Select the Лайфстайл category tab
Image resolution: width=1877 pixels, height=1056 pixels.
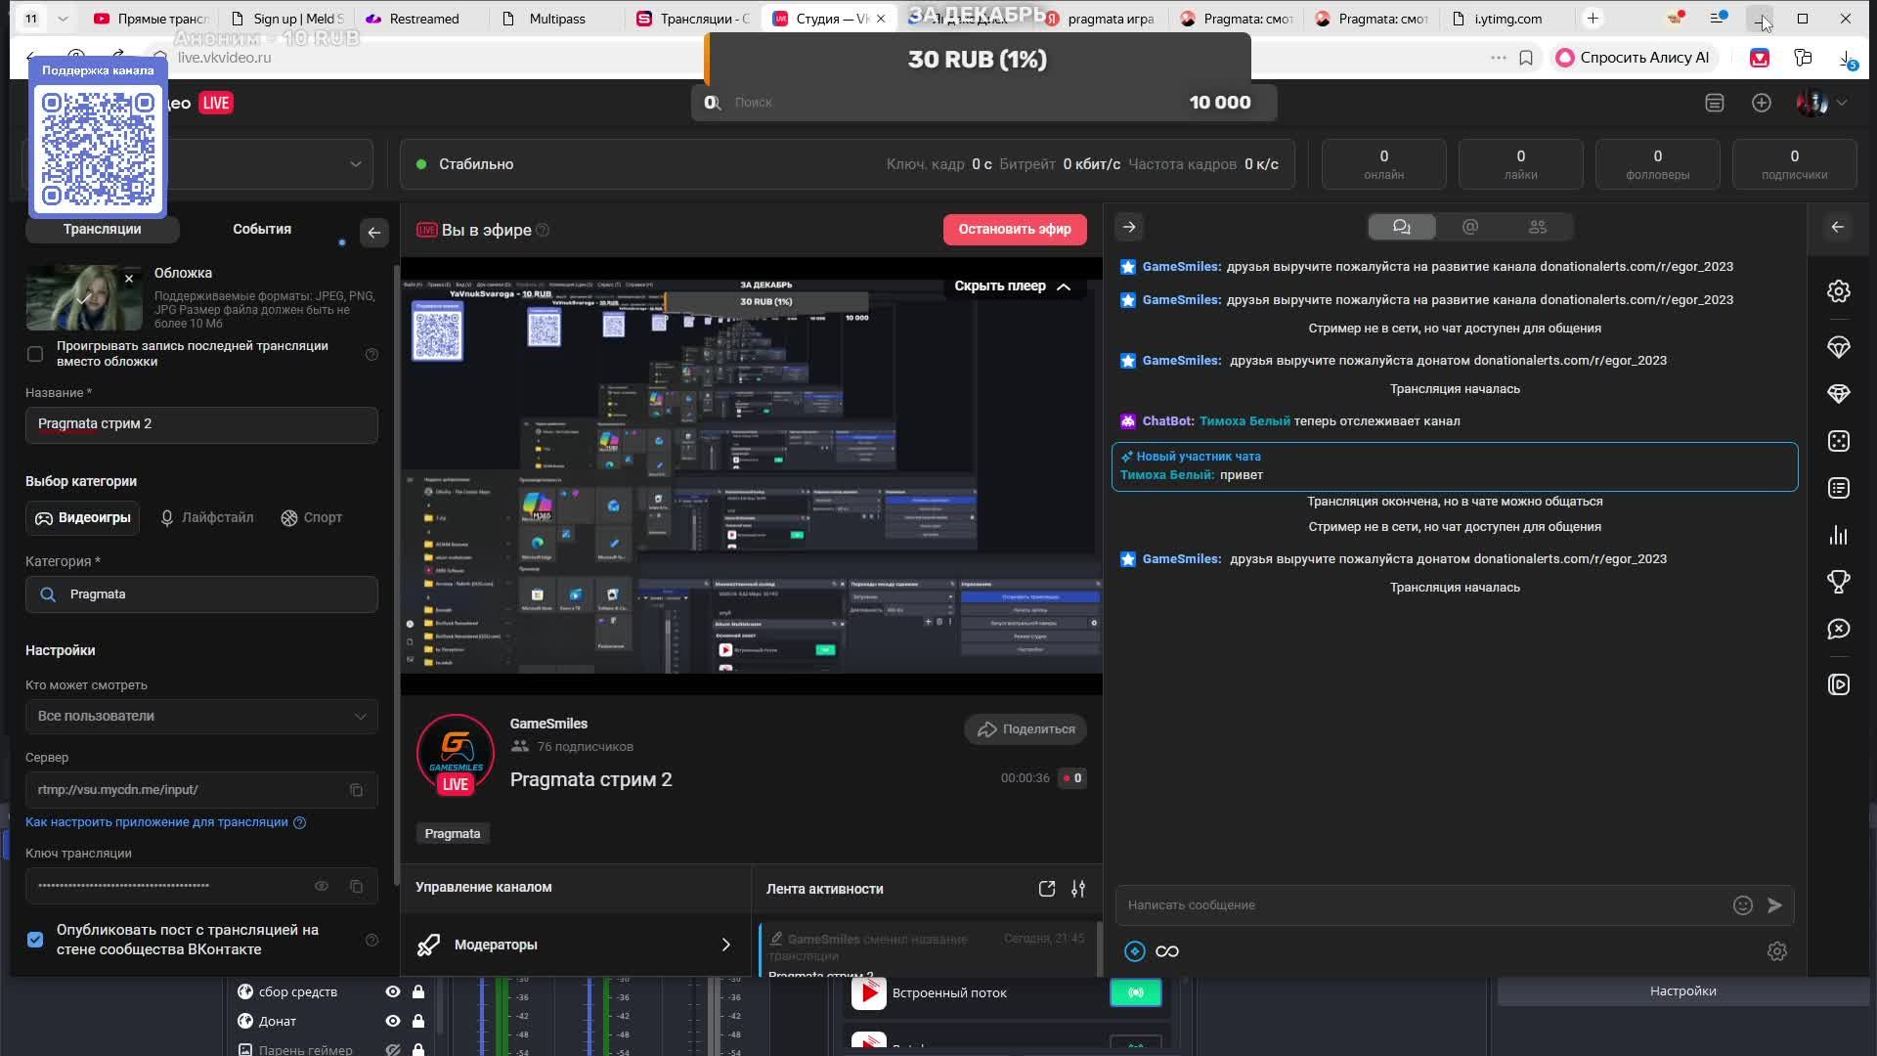coord(206,517)
